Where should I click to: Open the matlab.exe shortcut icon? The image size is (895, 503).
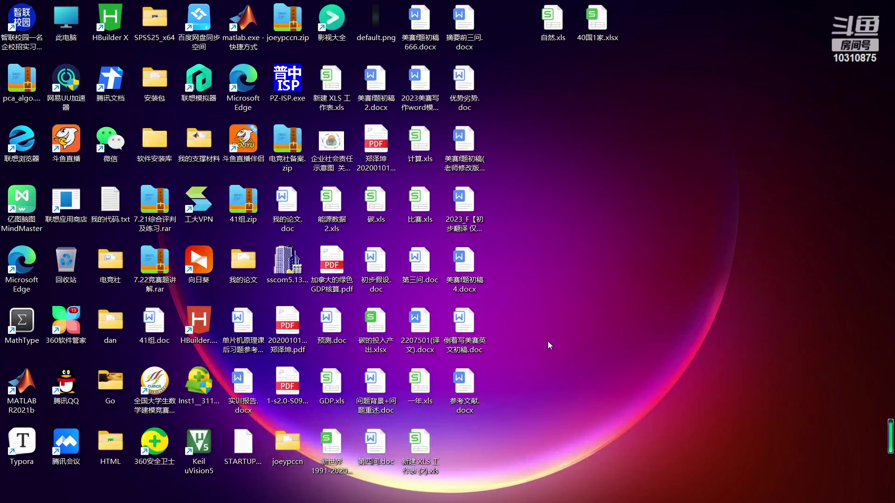click(x=243, y=27)
